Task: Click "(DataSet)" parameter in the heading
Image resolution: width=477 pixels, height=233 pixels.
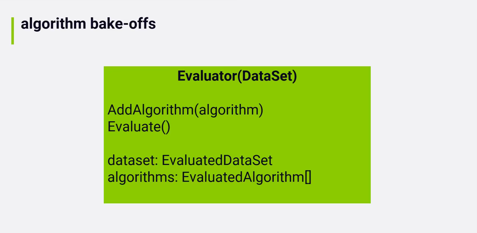Action: point(267,76)
